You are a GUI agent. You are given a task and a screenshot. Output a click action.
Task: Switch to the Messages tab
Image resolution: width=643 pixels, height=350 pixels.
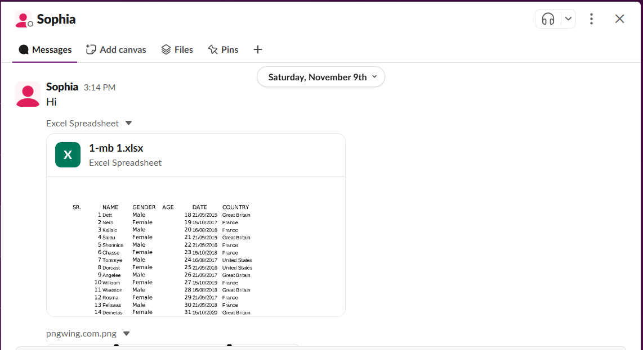(x=45, y=49)
